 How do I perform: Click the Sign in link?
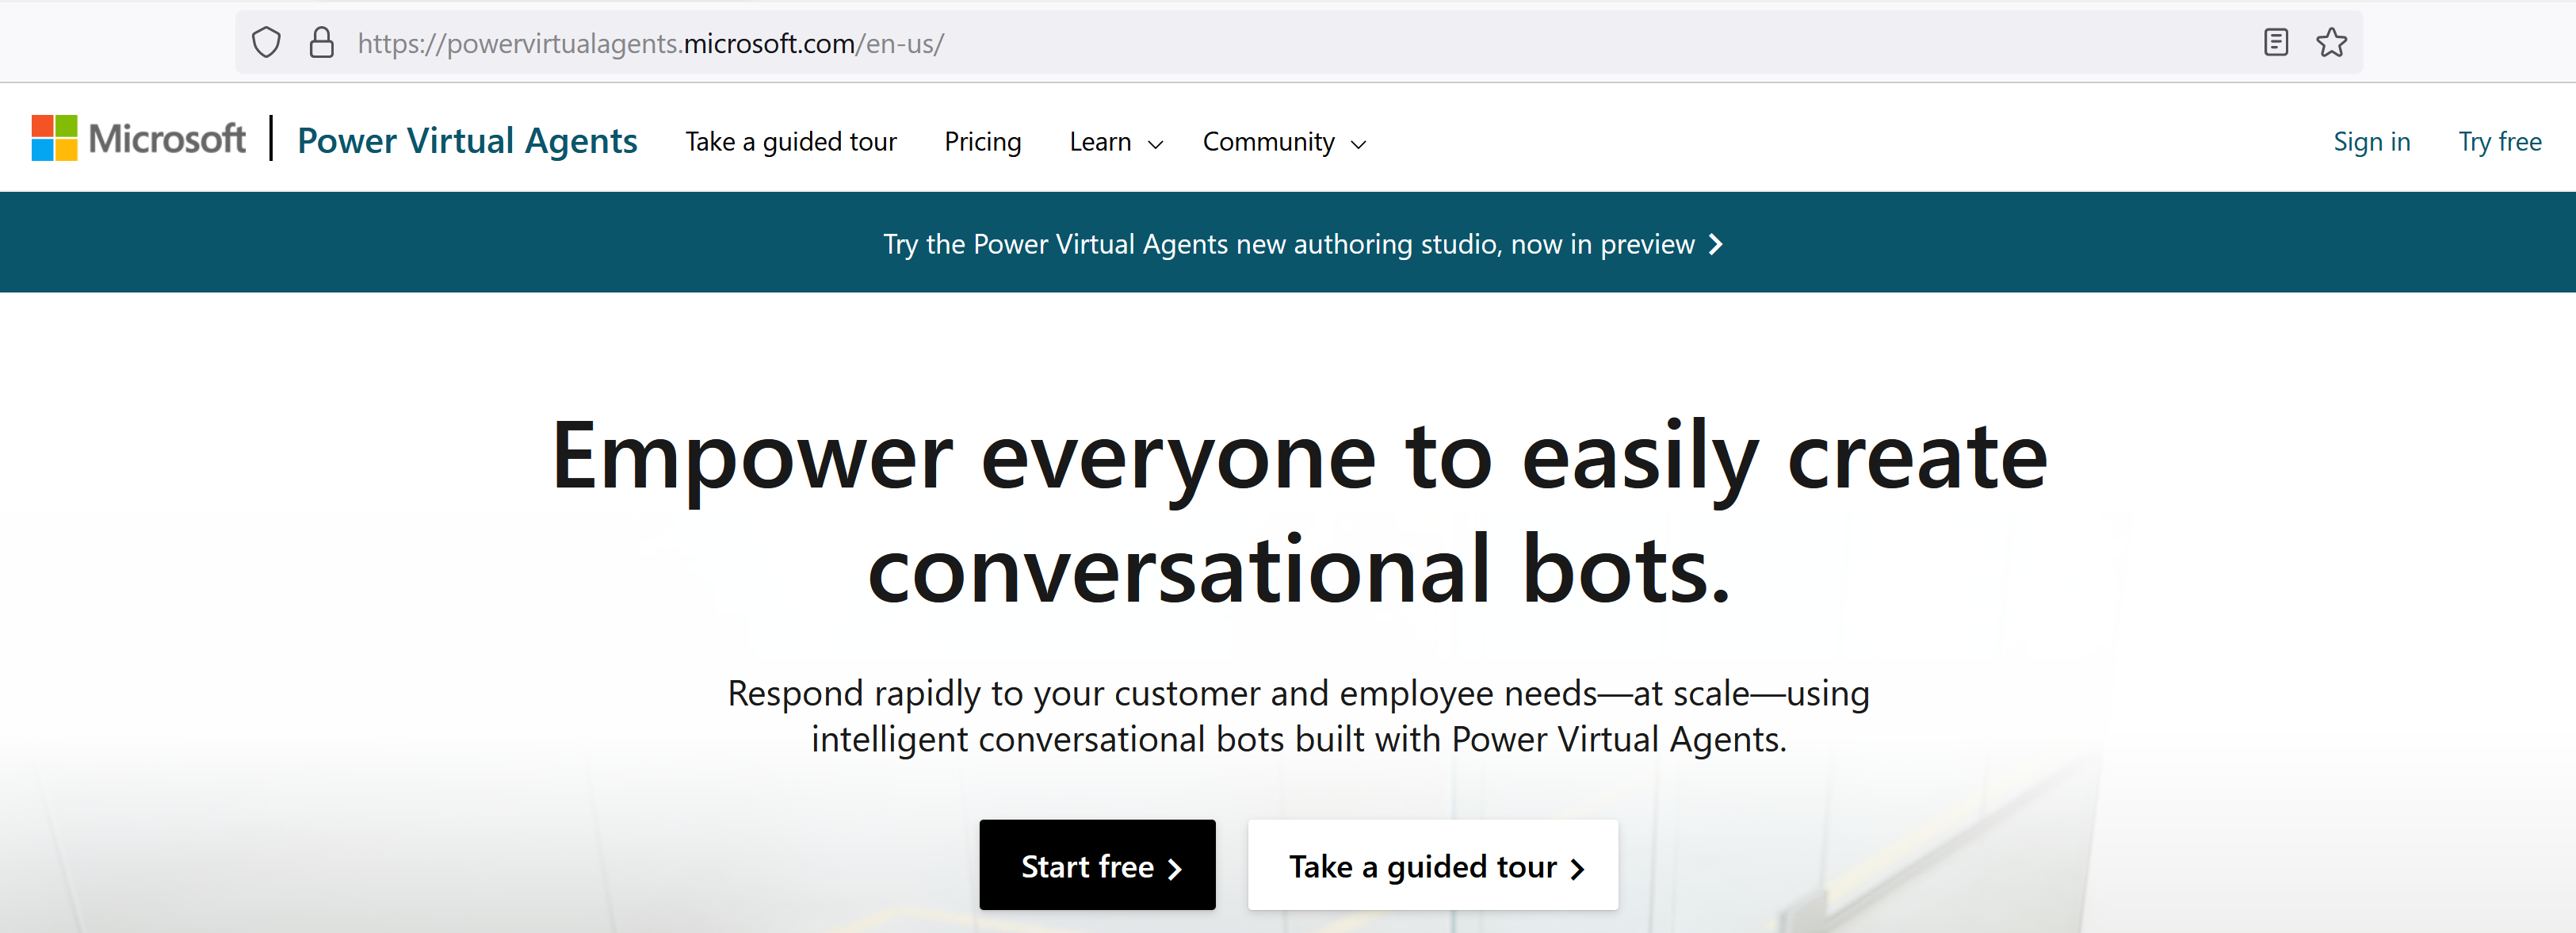(x=2371, y=142)
